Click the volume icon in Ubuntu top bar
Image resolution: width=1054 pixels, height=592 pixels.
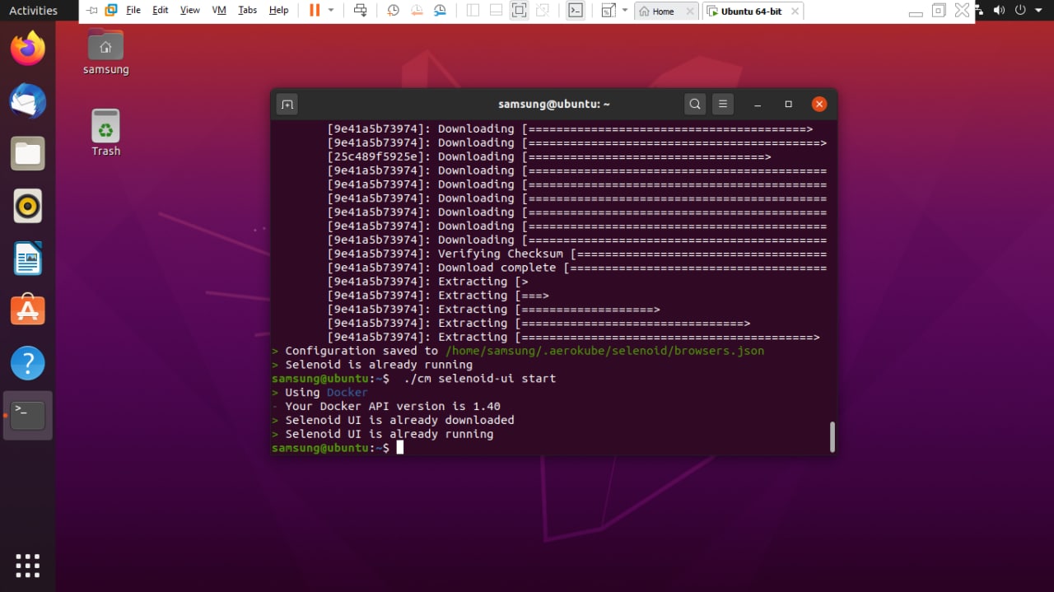pos(1000,11)
